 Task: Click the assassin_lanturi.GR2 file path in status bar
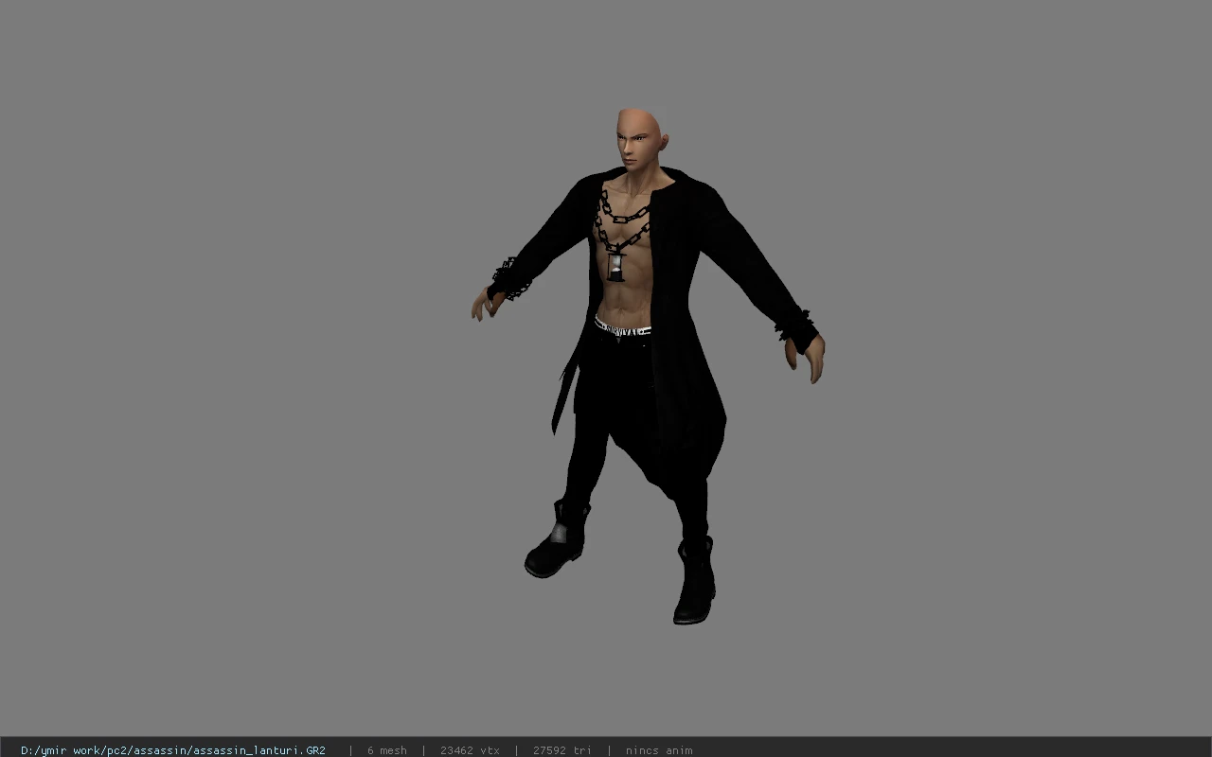coord(173,750)
